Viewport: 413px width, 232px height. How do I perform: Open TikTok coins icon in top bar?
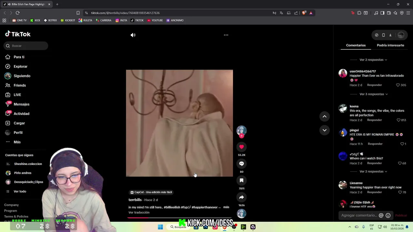pyautogui.click(x=377, y=35)
